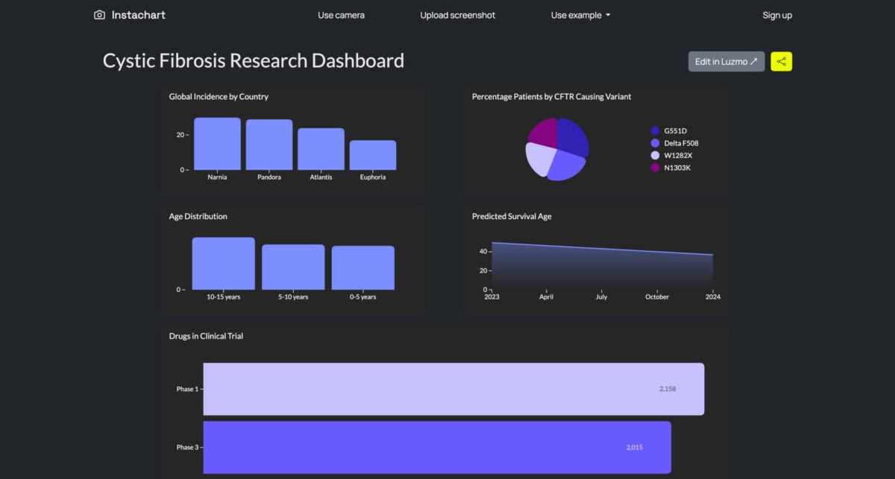Click the yellow share icon button
Screen dimensions: 895x479
(781, 62)
